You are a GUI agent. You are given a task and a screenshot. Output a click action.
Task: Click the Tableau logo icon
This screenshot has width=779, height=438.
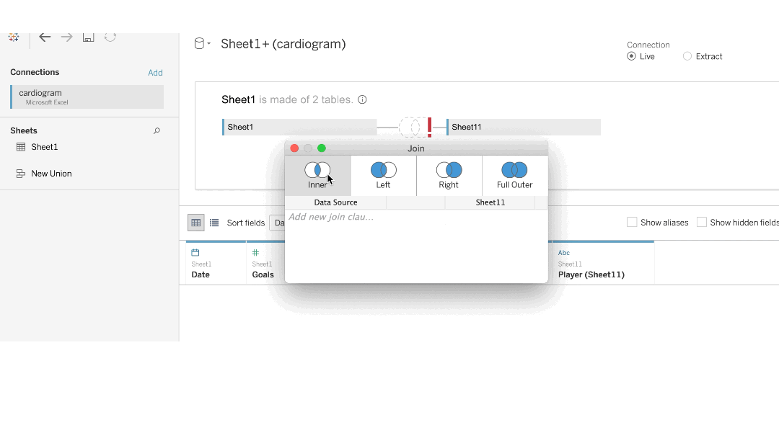tap(14, 37)
